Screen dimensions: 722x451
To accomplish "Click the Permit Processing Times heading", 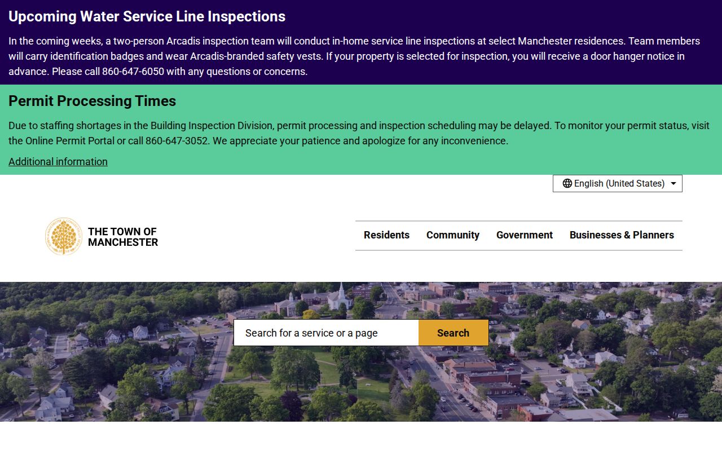I will (93, 101).
